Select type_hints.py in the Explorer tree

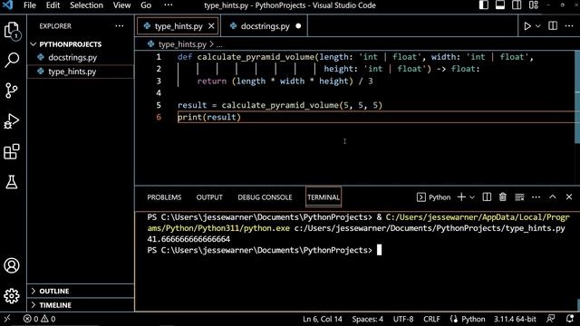point(81,72)
